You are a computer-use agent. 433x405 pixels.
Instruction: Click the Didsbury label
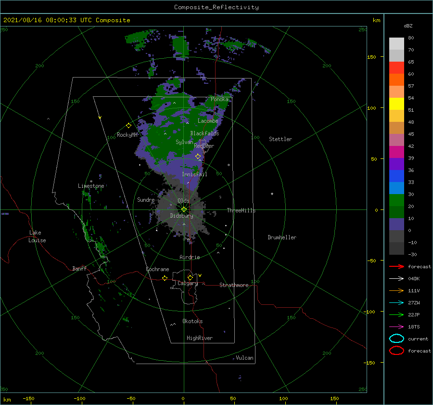tap(181, 216)
